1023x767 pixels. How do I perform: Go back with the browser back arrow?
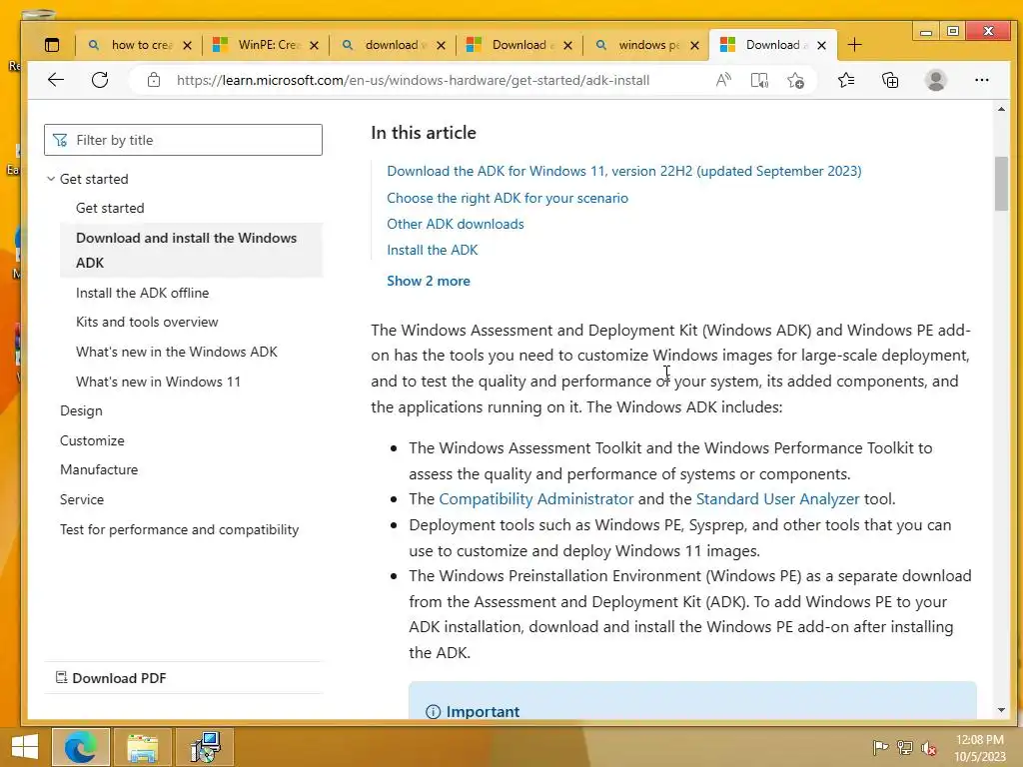pyautogui.click(x=56, y=80)
